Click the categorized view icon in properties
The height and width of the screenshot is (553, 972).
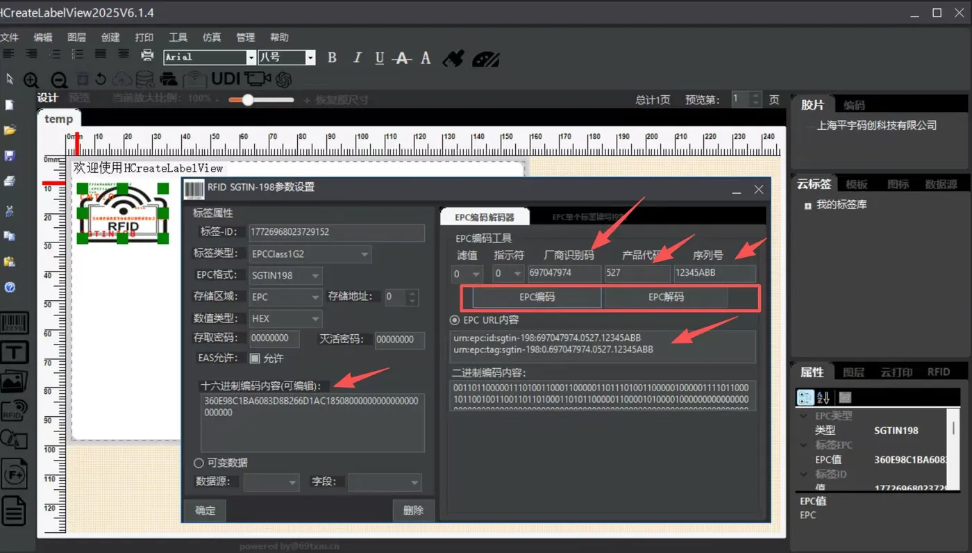[x=805, y=397]
